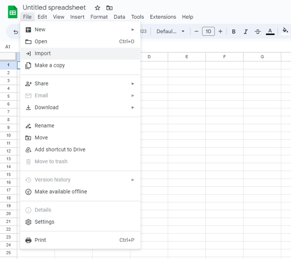Open the text color picker
Screen dimensions: 291x259
coord(270,31)
